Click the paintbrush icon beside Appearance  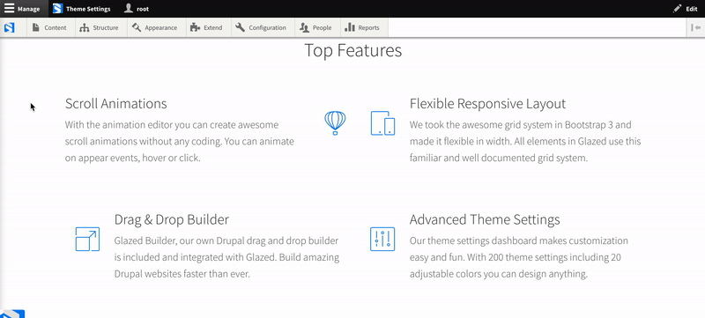click(137, 27)
